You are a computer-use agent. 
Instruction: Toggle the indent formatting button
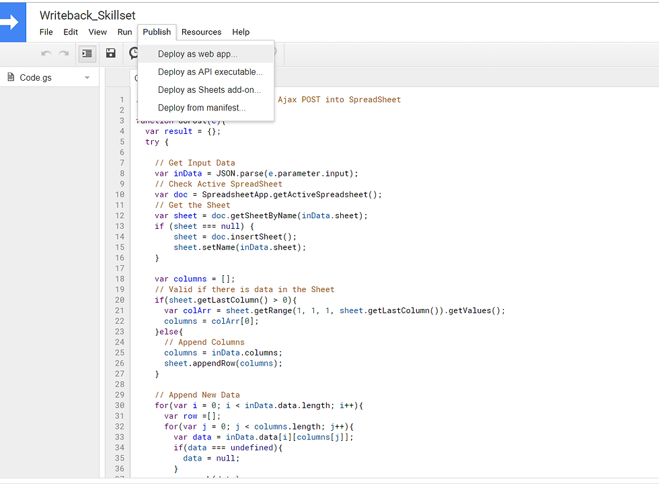point(87,53)
